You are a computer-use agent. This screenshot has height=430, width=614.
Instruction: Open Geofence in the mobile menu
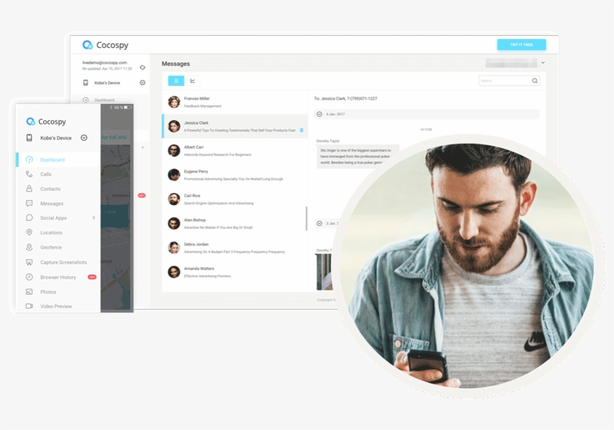[58, 248]
